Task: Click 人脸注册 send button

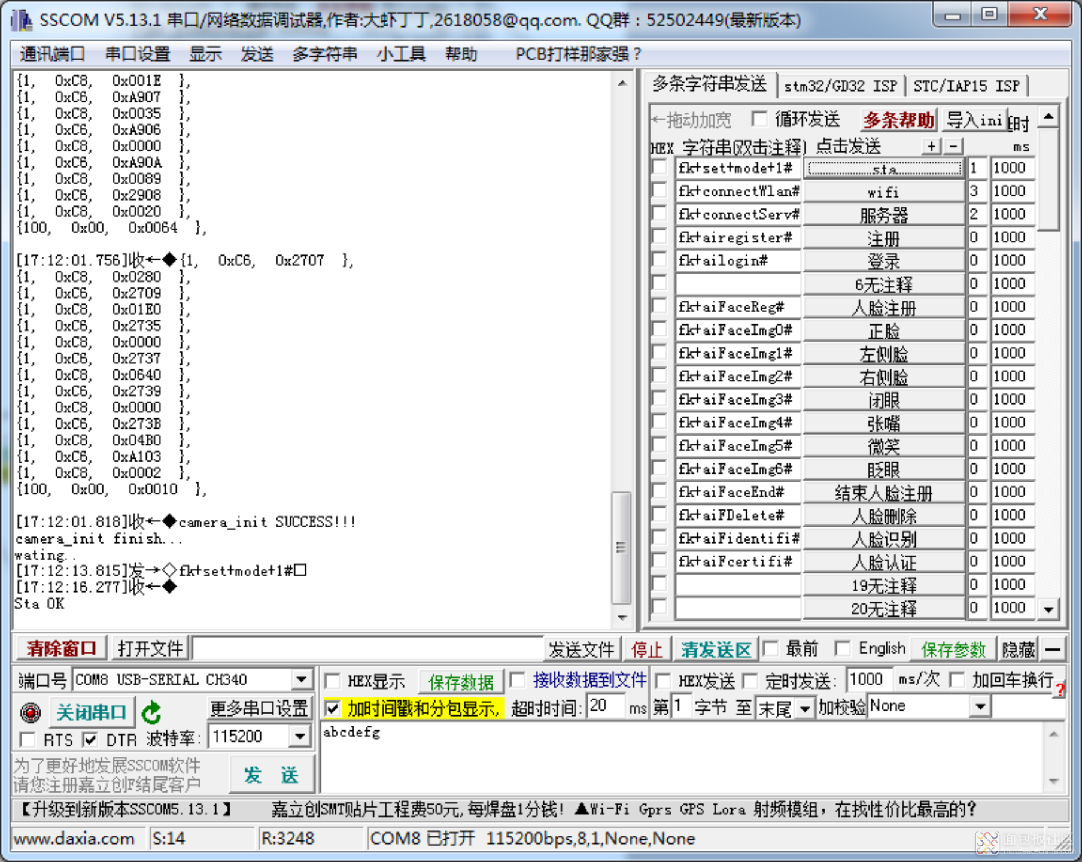Action: [x=883, y=308]
